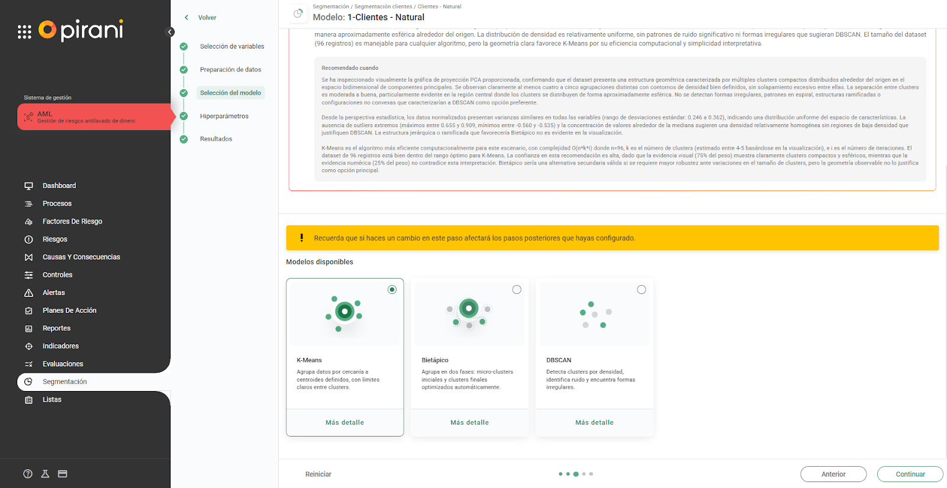The image size is (947, 488).
Task: Click the Controles sliders icon
Action: point(28,275)
